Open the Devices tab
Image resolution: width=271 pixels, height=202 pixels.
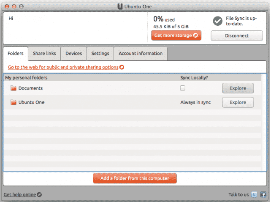point(73,54)
